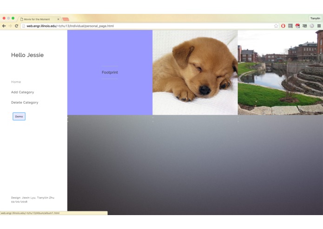Viewport: 323px width, 229px height.
Task: Click the Add Category link
Action: (22, 92)
